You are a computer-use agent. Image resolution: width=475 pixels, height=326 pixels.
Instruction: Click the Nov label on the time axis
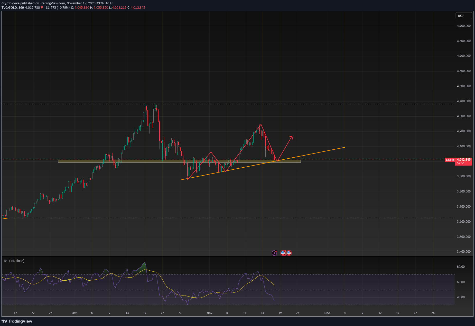click(209, 313)
